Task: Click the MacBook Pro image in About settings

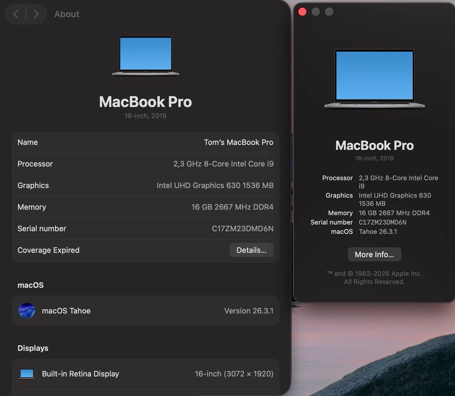Action: tap(146, 56)
